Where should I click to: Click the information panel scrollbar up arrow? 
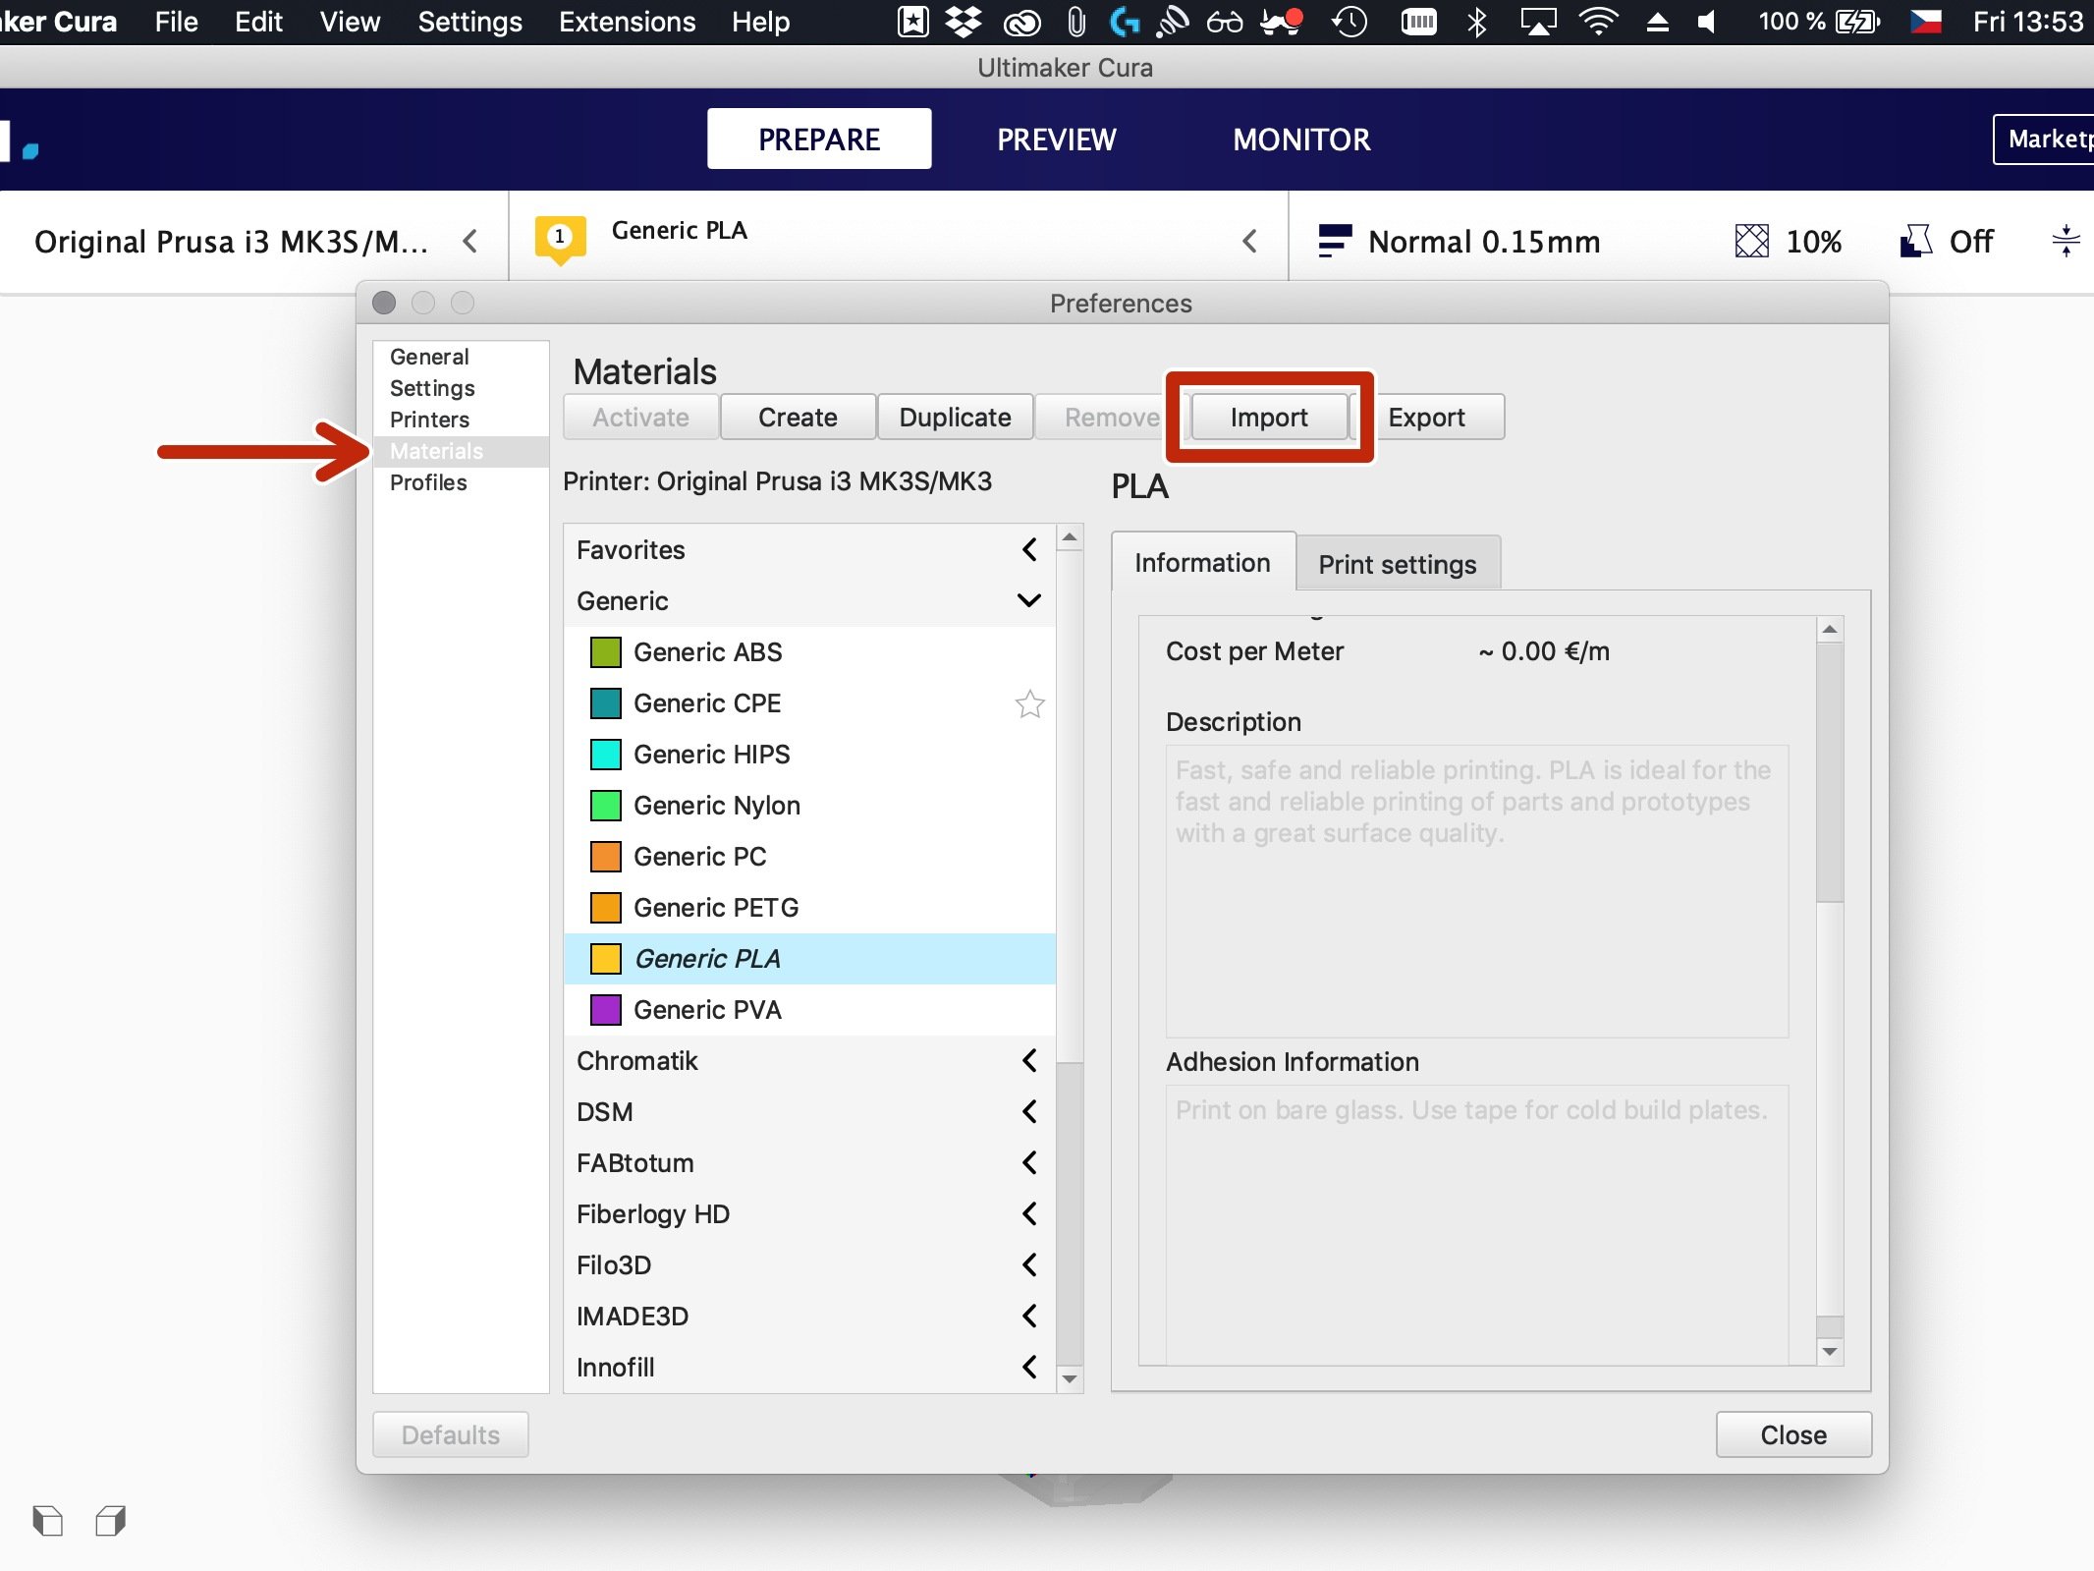point(1829,629)
